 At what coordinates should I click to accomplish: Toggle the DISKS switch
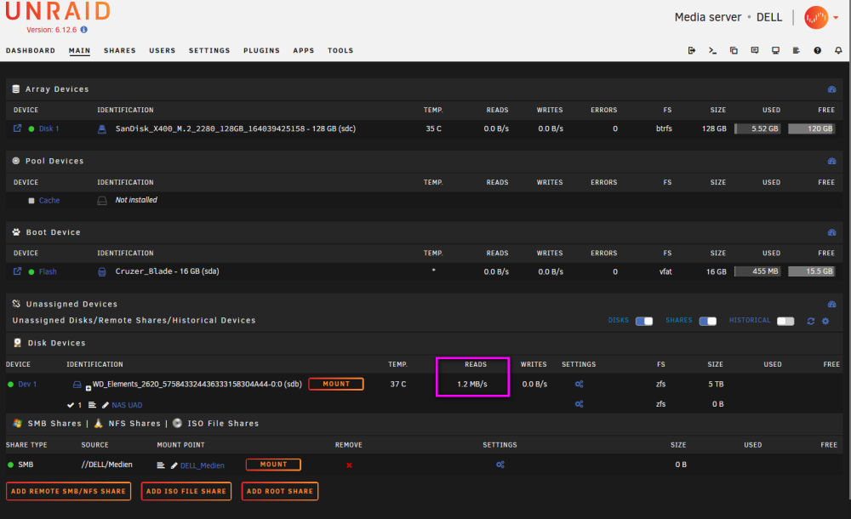coord(644,321)
